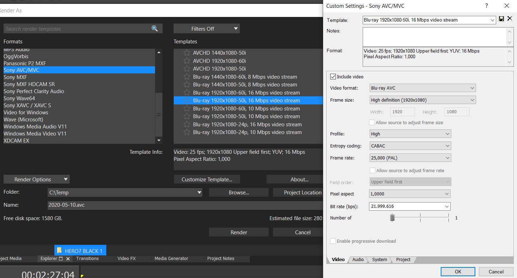Star the AVCHD 1920x1080-50i template
This screenshot has height=278, width=517.
[x=187, y=69]
